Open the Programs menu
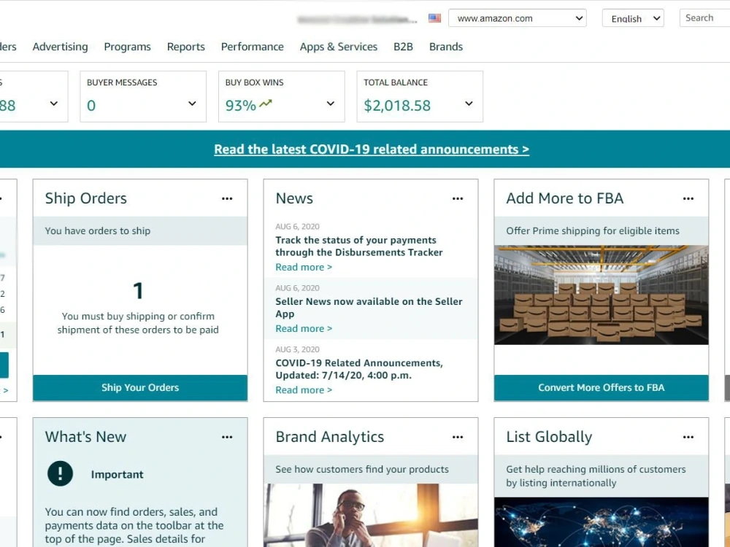Image resolution: width=730 pixels, height=547 pixels. pyautogui.click(x=127, y=47)
